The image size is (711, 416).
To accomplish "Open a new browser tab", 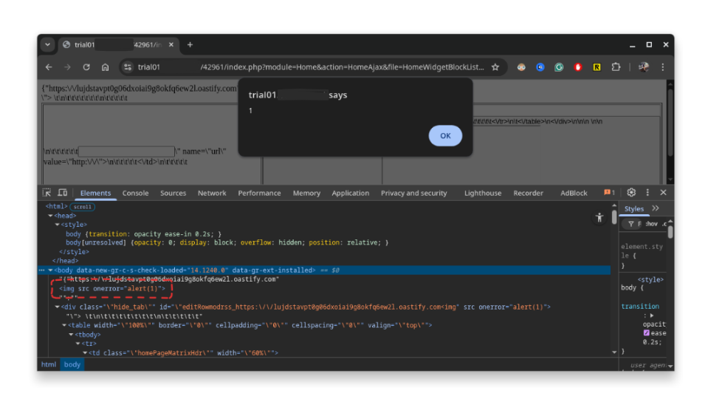I will coord(190,44).
